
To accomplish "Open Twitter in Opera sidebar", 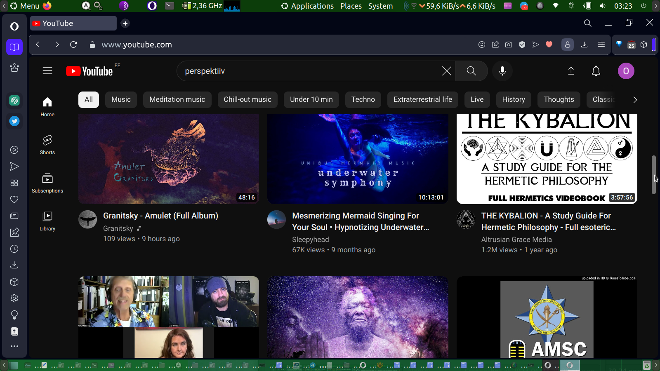I will 14,121.
